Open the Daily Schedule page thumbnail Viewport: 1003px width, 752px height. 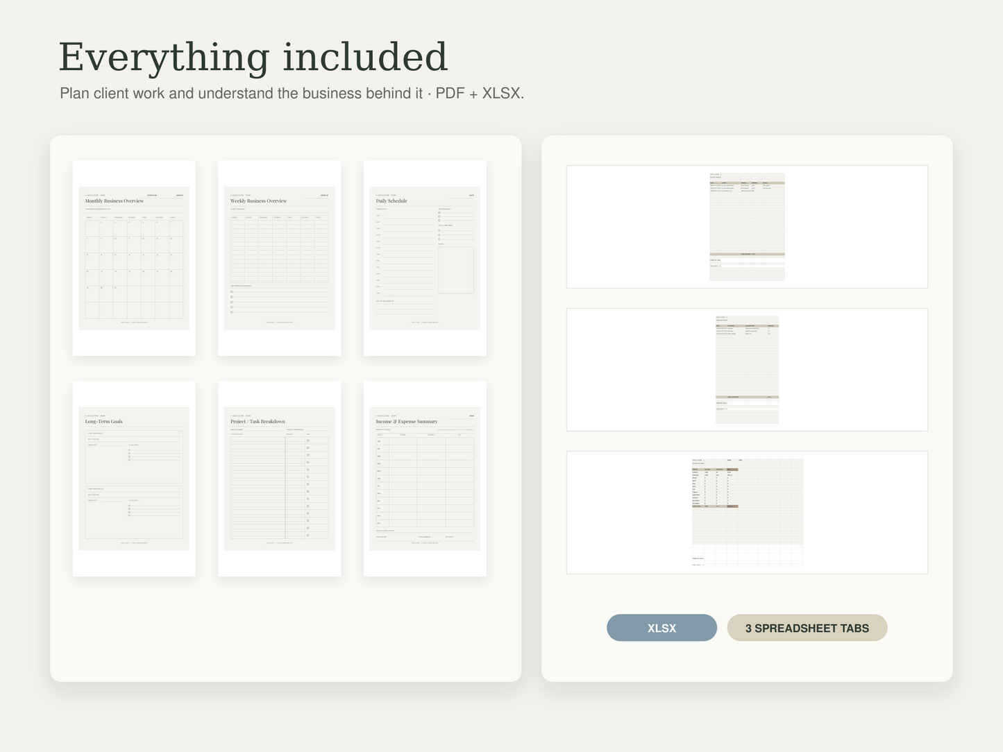(x=425, y=258)
